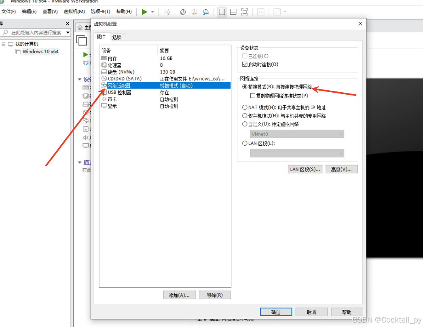Select 仅主机模式(H) radio button
Screen dimensions: 423x327
(245, 116)
